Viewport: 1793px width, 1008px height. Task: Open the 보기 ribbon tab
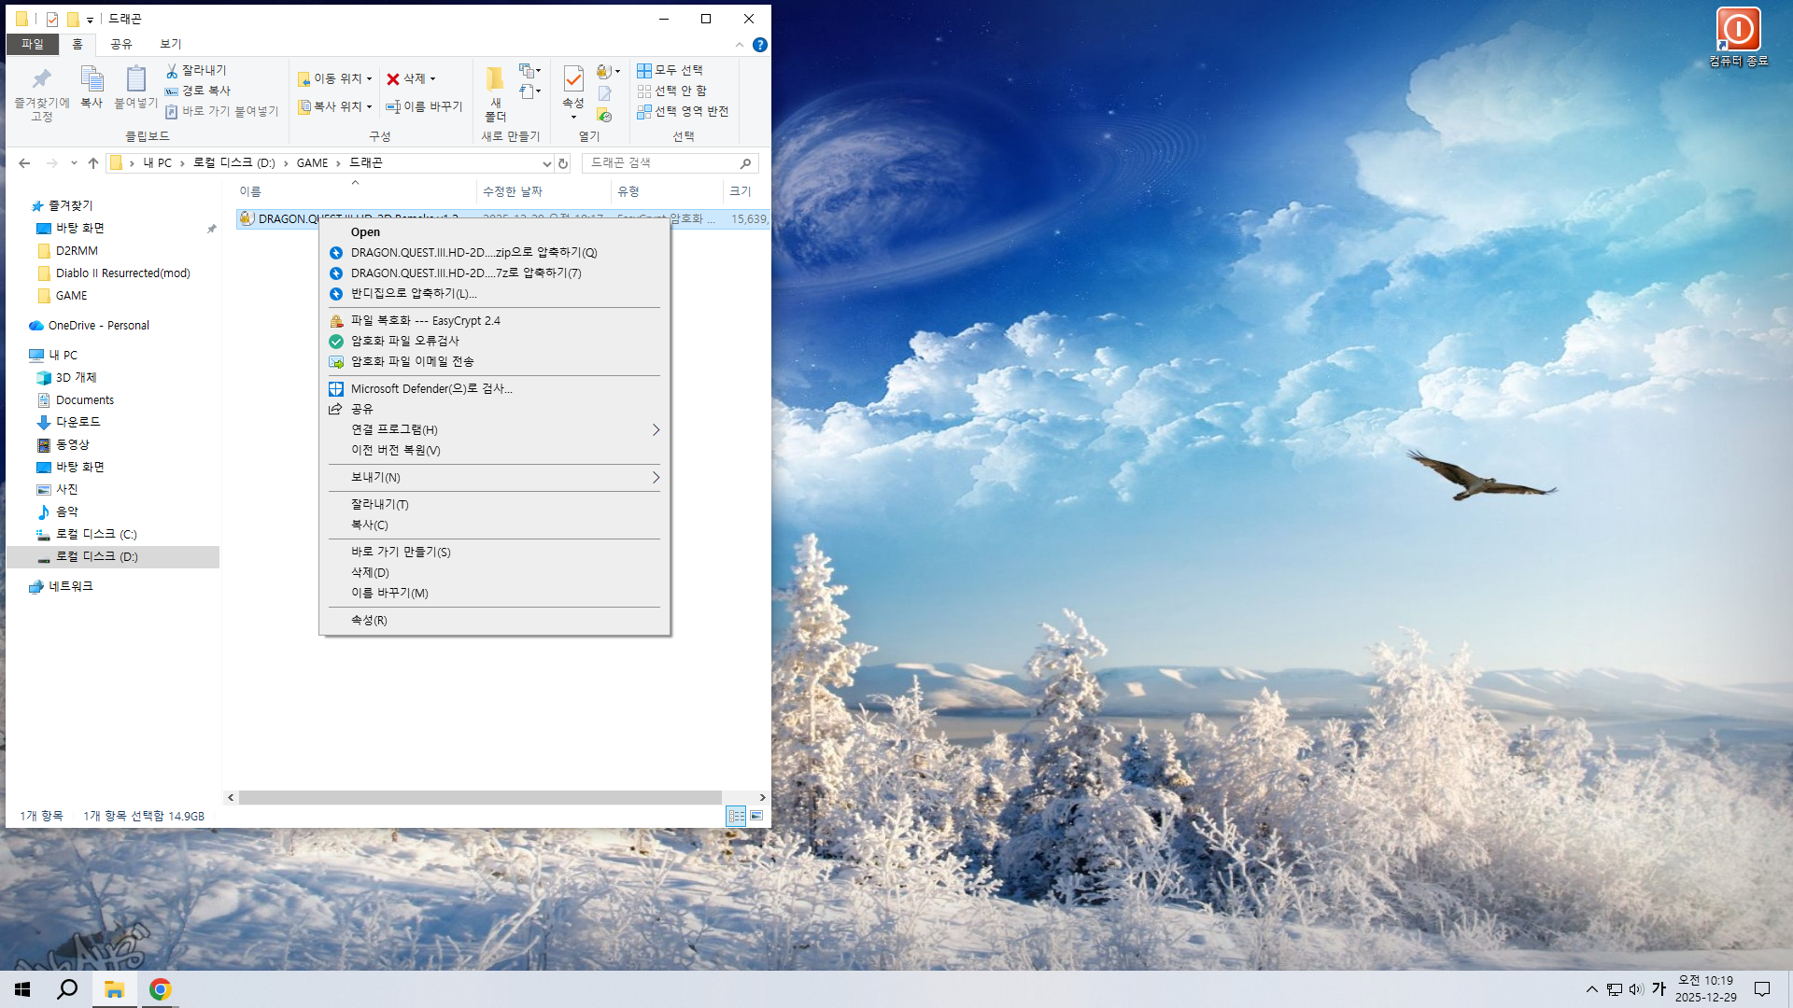(170, 44)
